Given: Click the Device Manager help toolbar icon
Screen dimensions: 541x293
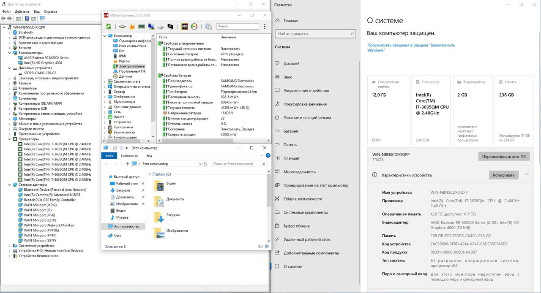Looking at the screenshot, I should click(x=27, y=19).
